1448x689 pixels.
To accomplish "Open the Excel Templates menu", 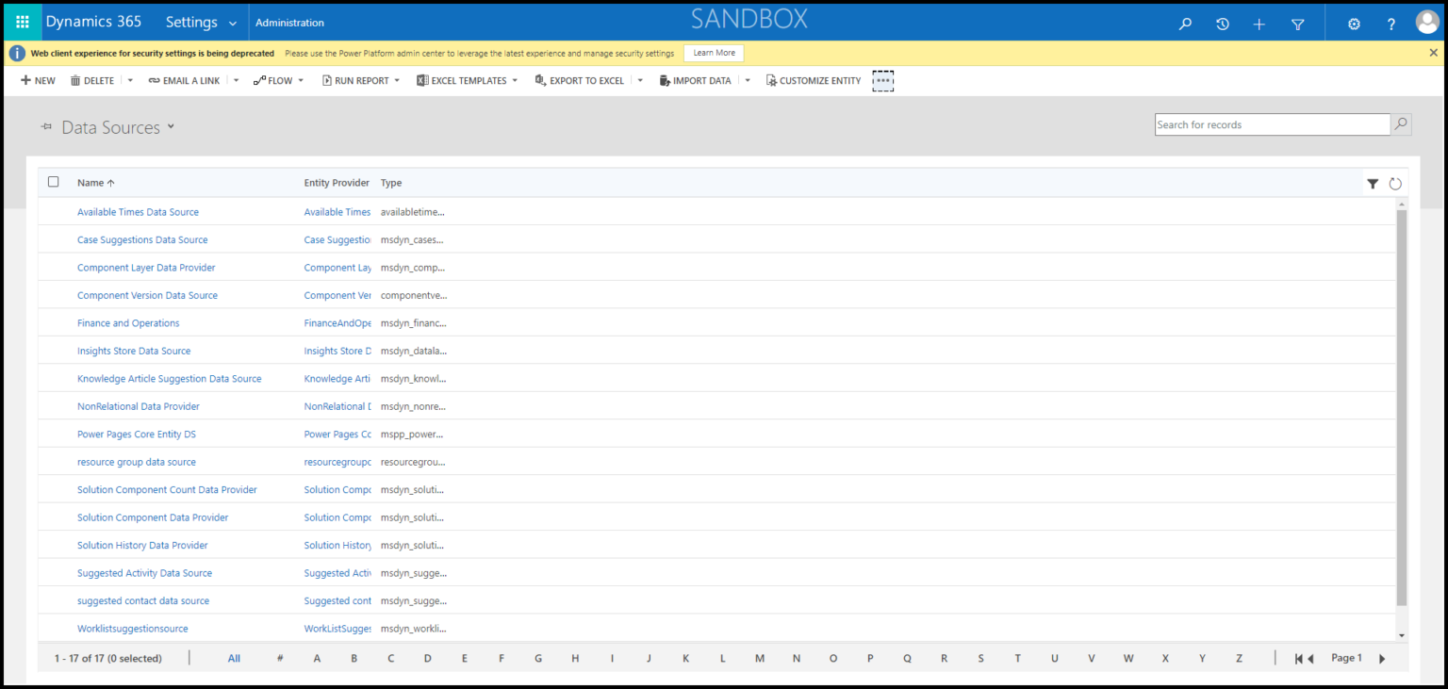I will coord(467,81).
